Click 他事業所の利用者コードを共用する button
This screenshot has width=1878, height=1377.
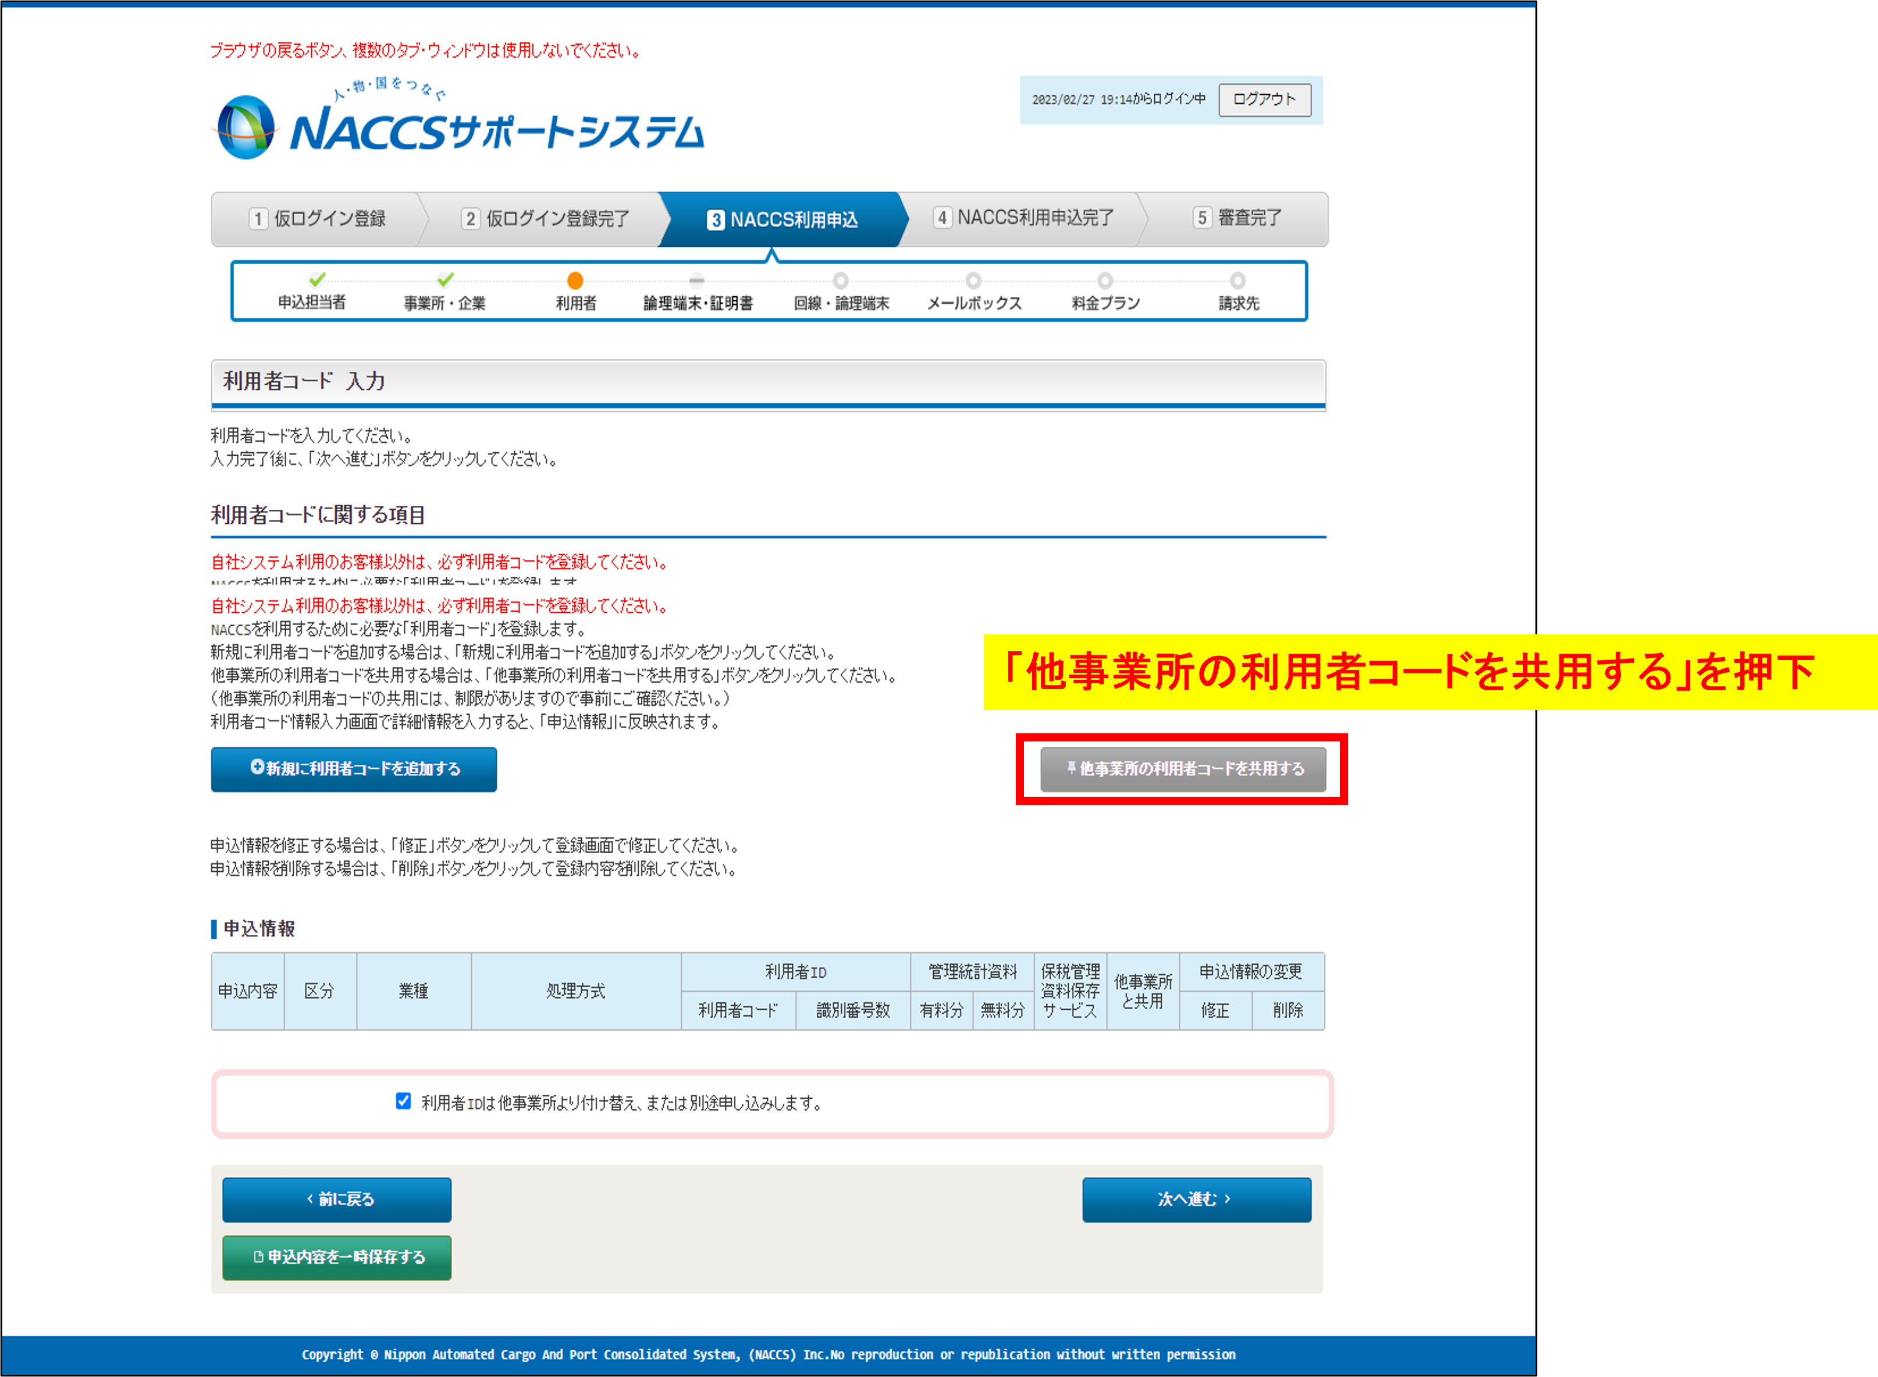coord(1183,768)
